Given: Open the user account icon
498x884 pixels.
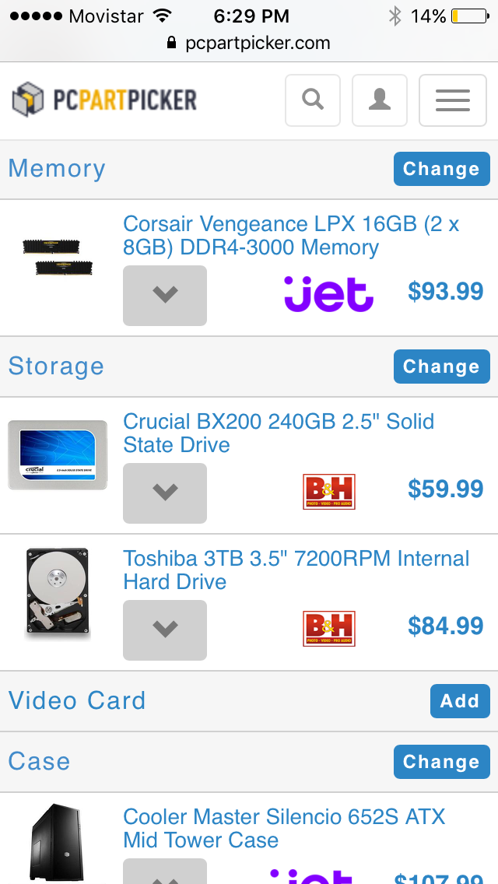Looking at the screenshot, I should coord(380,100).
